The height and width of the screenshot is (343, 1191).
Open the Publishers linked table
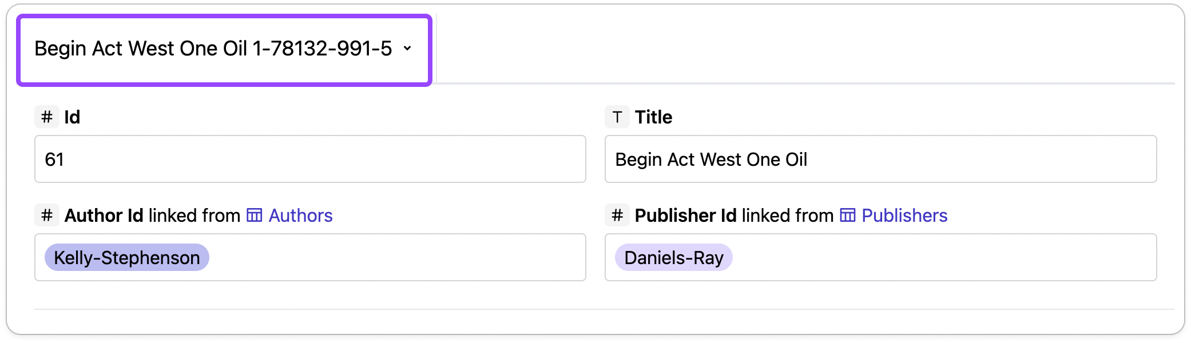(x=904, y=216)
